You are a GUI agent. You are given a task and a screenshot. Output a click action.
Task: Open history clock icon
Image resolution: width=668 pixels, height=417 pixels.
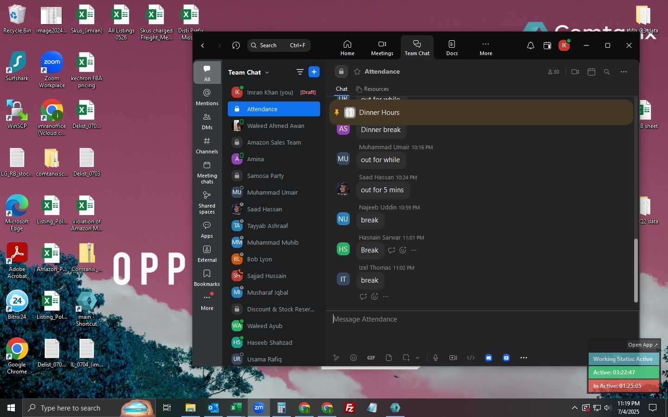tap(236, 45)
